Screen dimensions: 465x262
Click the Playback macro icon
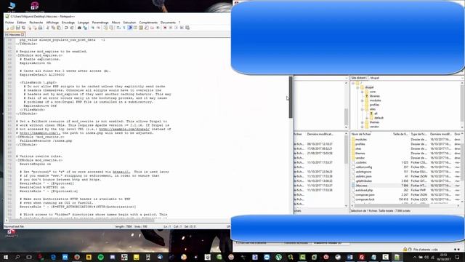pyautogui.click(x=176, y=28)
